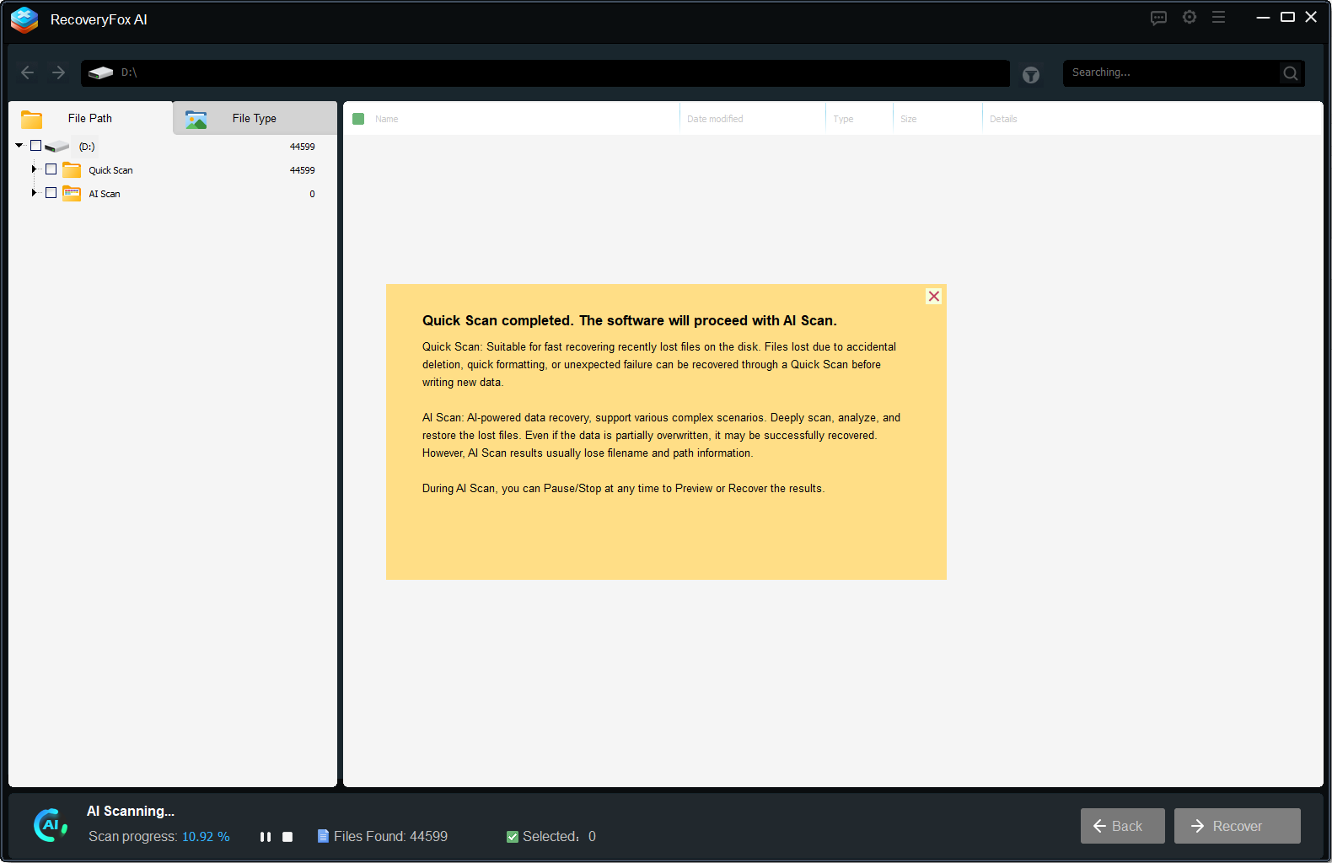Maximize the RecoveryFox AI window

point(1287,17)
